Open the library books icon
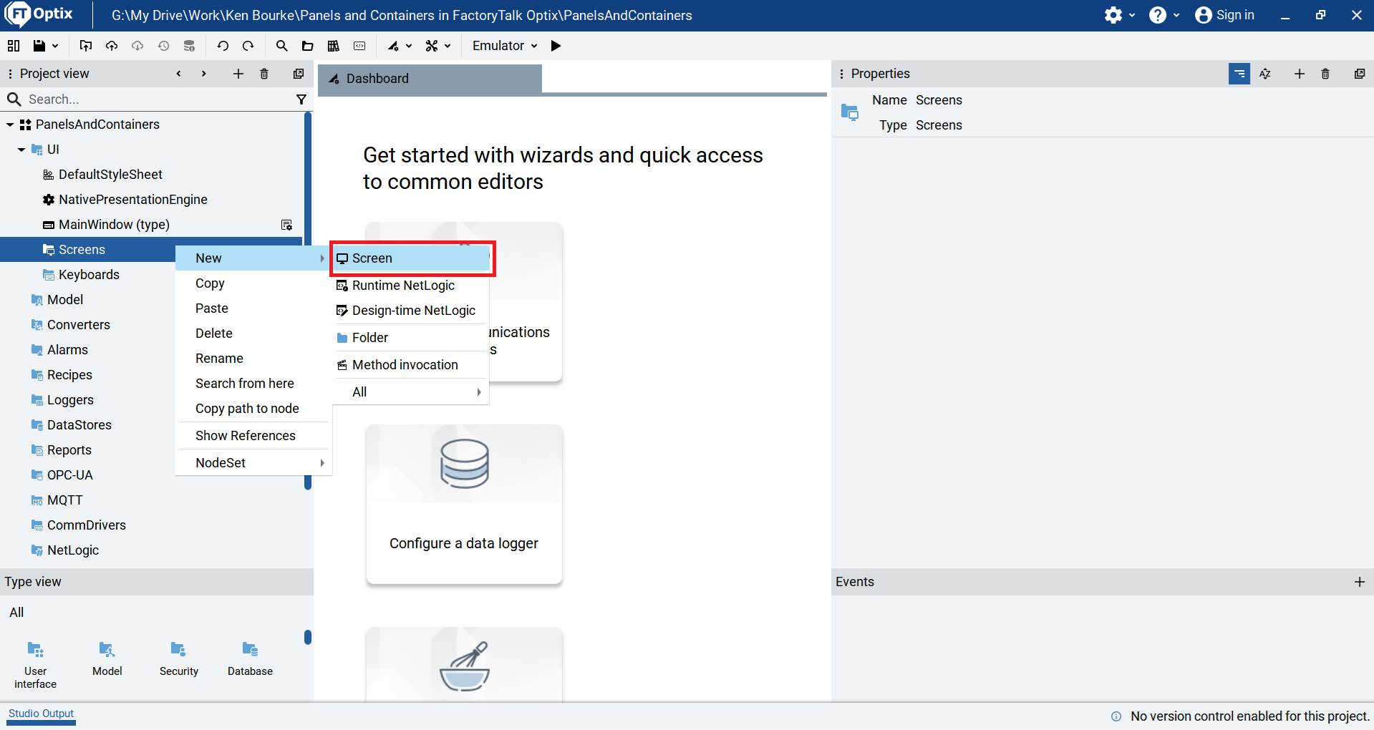This screenshot has width=1374, height=730. click(334, 46)
